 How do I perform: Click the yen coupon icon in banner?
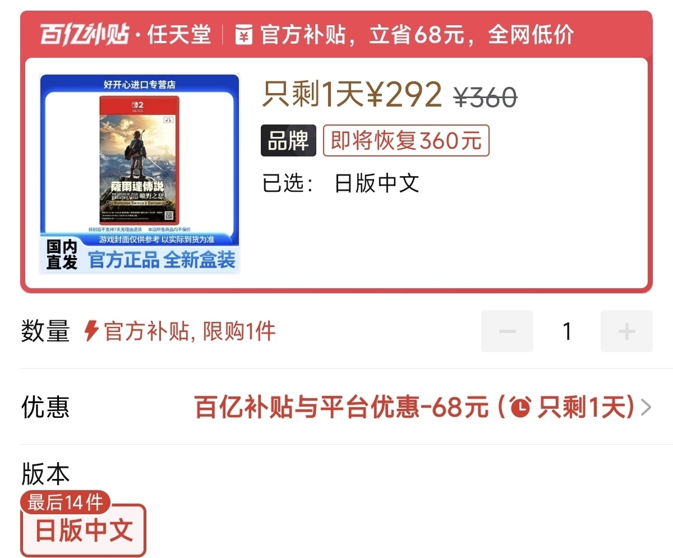[x=244, y=35]
